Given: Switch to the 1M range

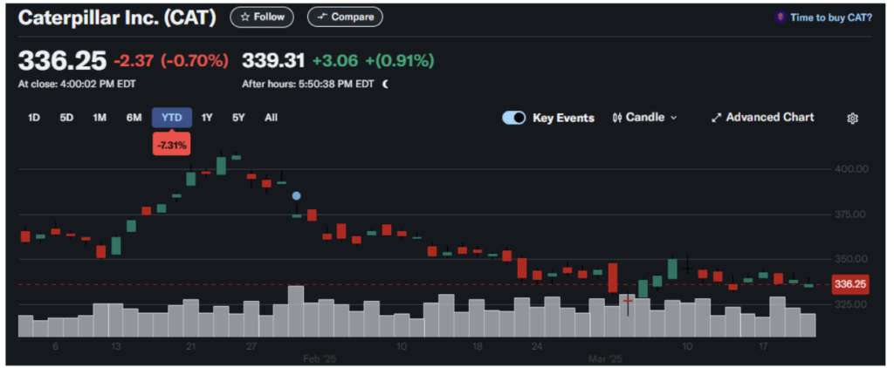Looking at the screenshot, I should click(x=100, y=118).
